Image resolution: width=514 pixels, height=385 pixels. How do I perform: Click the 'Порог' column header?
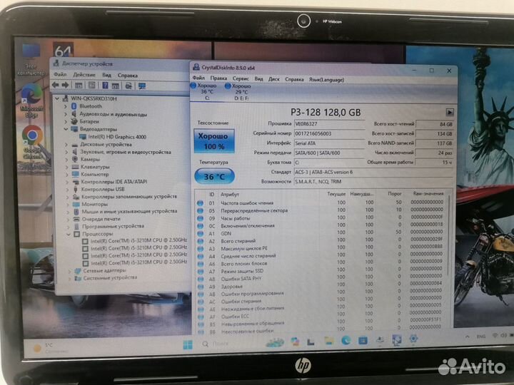395,193
